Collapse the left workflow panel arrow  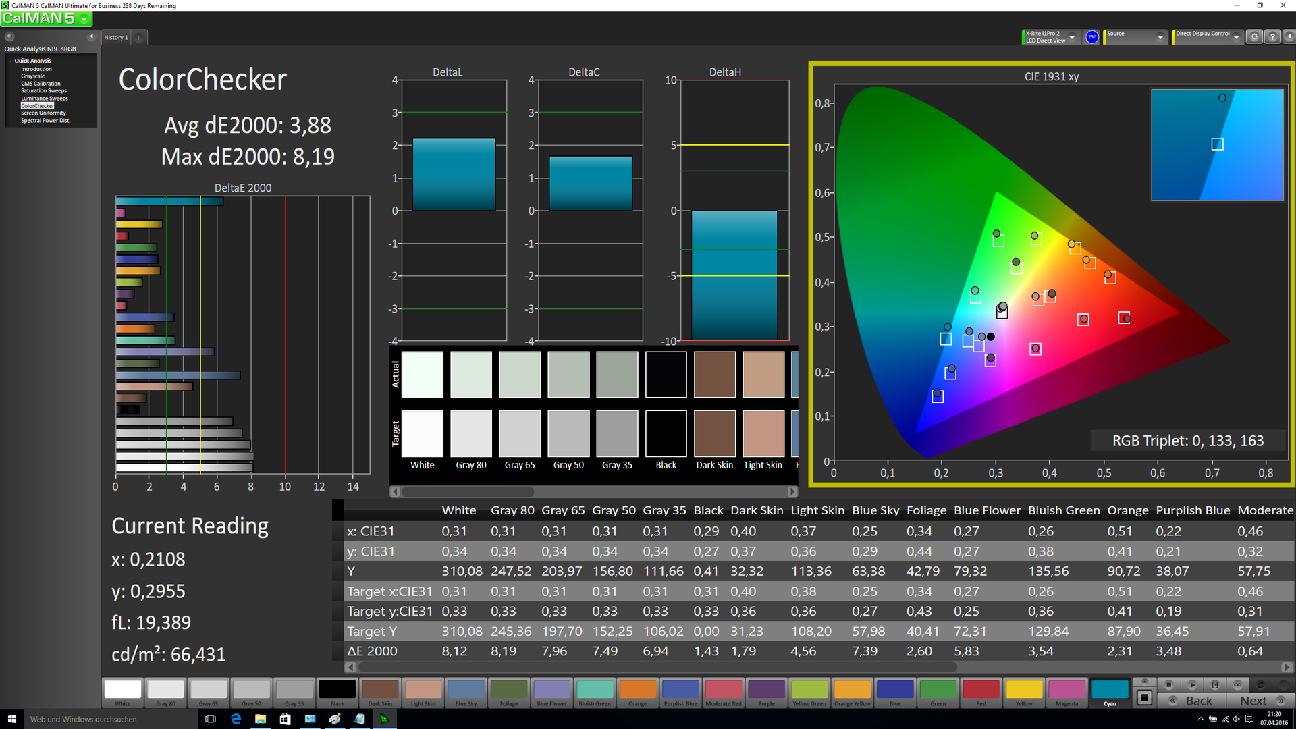tap(92, 36)
